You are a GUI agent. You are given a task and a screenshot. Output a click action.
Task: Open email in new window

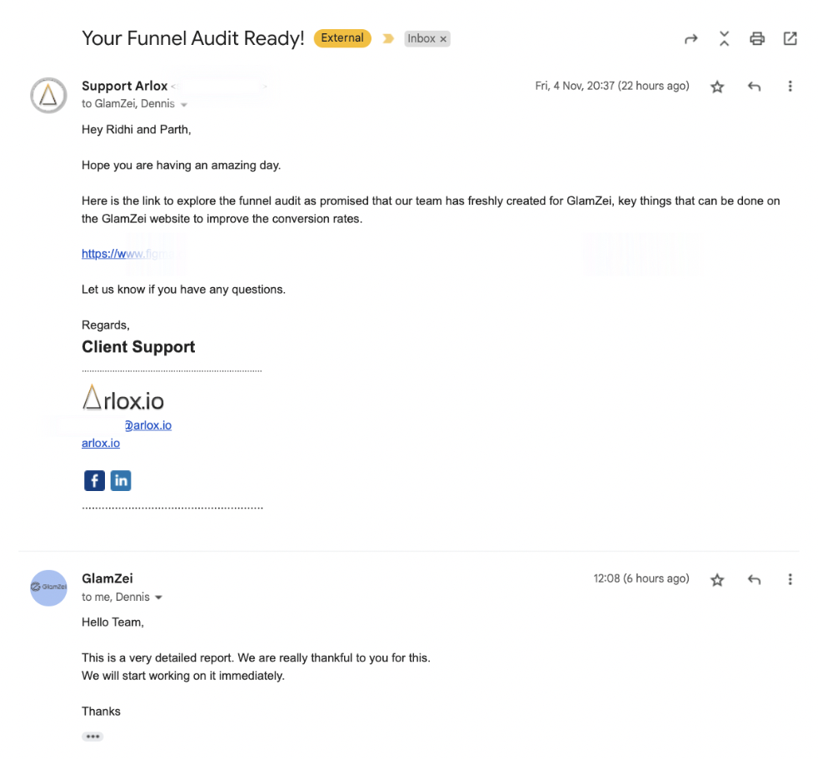pyautogui.click(x=790, y=38)
